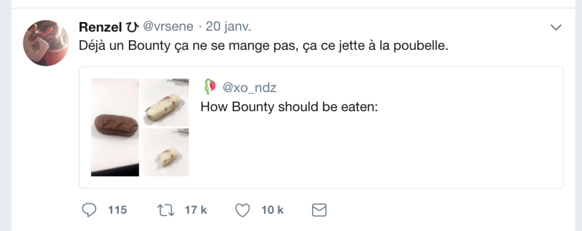Image resolution: width=582 pixels, height=231 pixels.
Task: Click the tweet text about Bounty poubelle
Action: point(264,45)
